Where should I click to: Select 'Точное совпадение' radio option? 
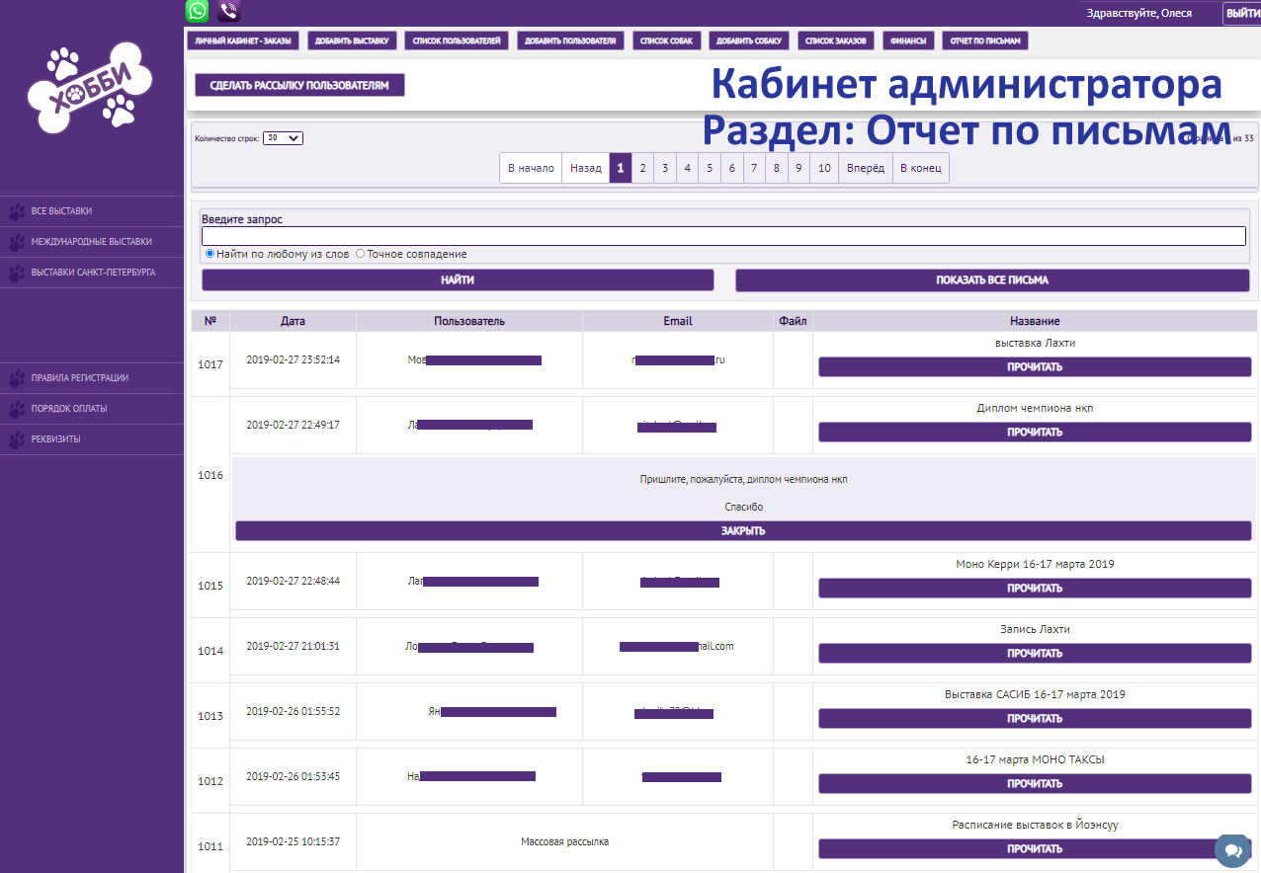(x=360, y=254)
